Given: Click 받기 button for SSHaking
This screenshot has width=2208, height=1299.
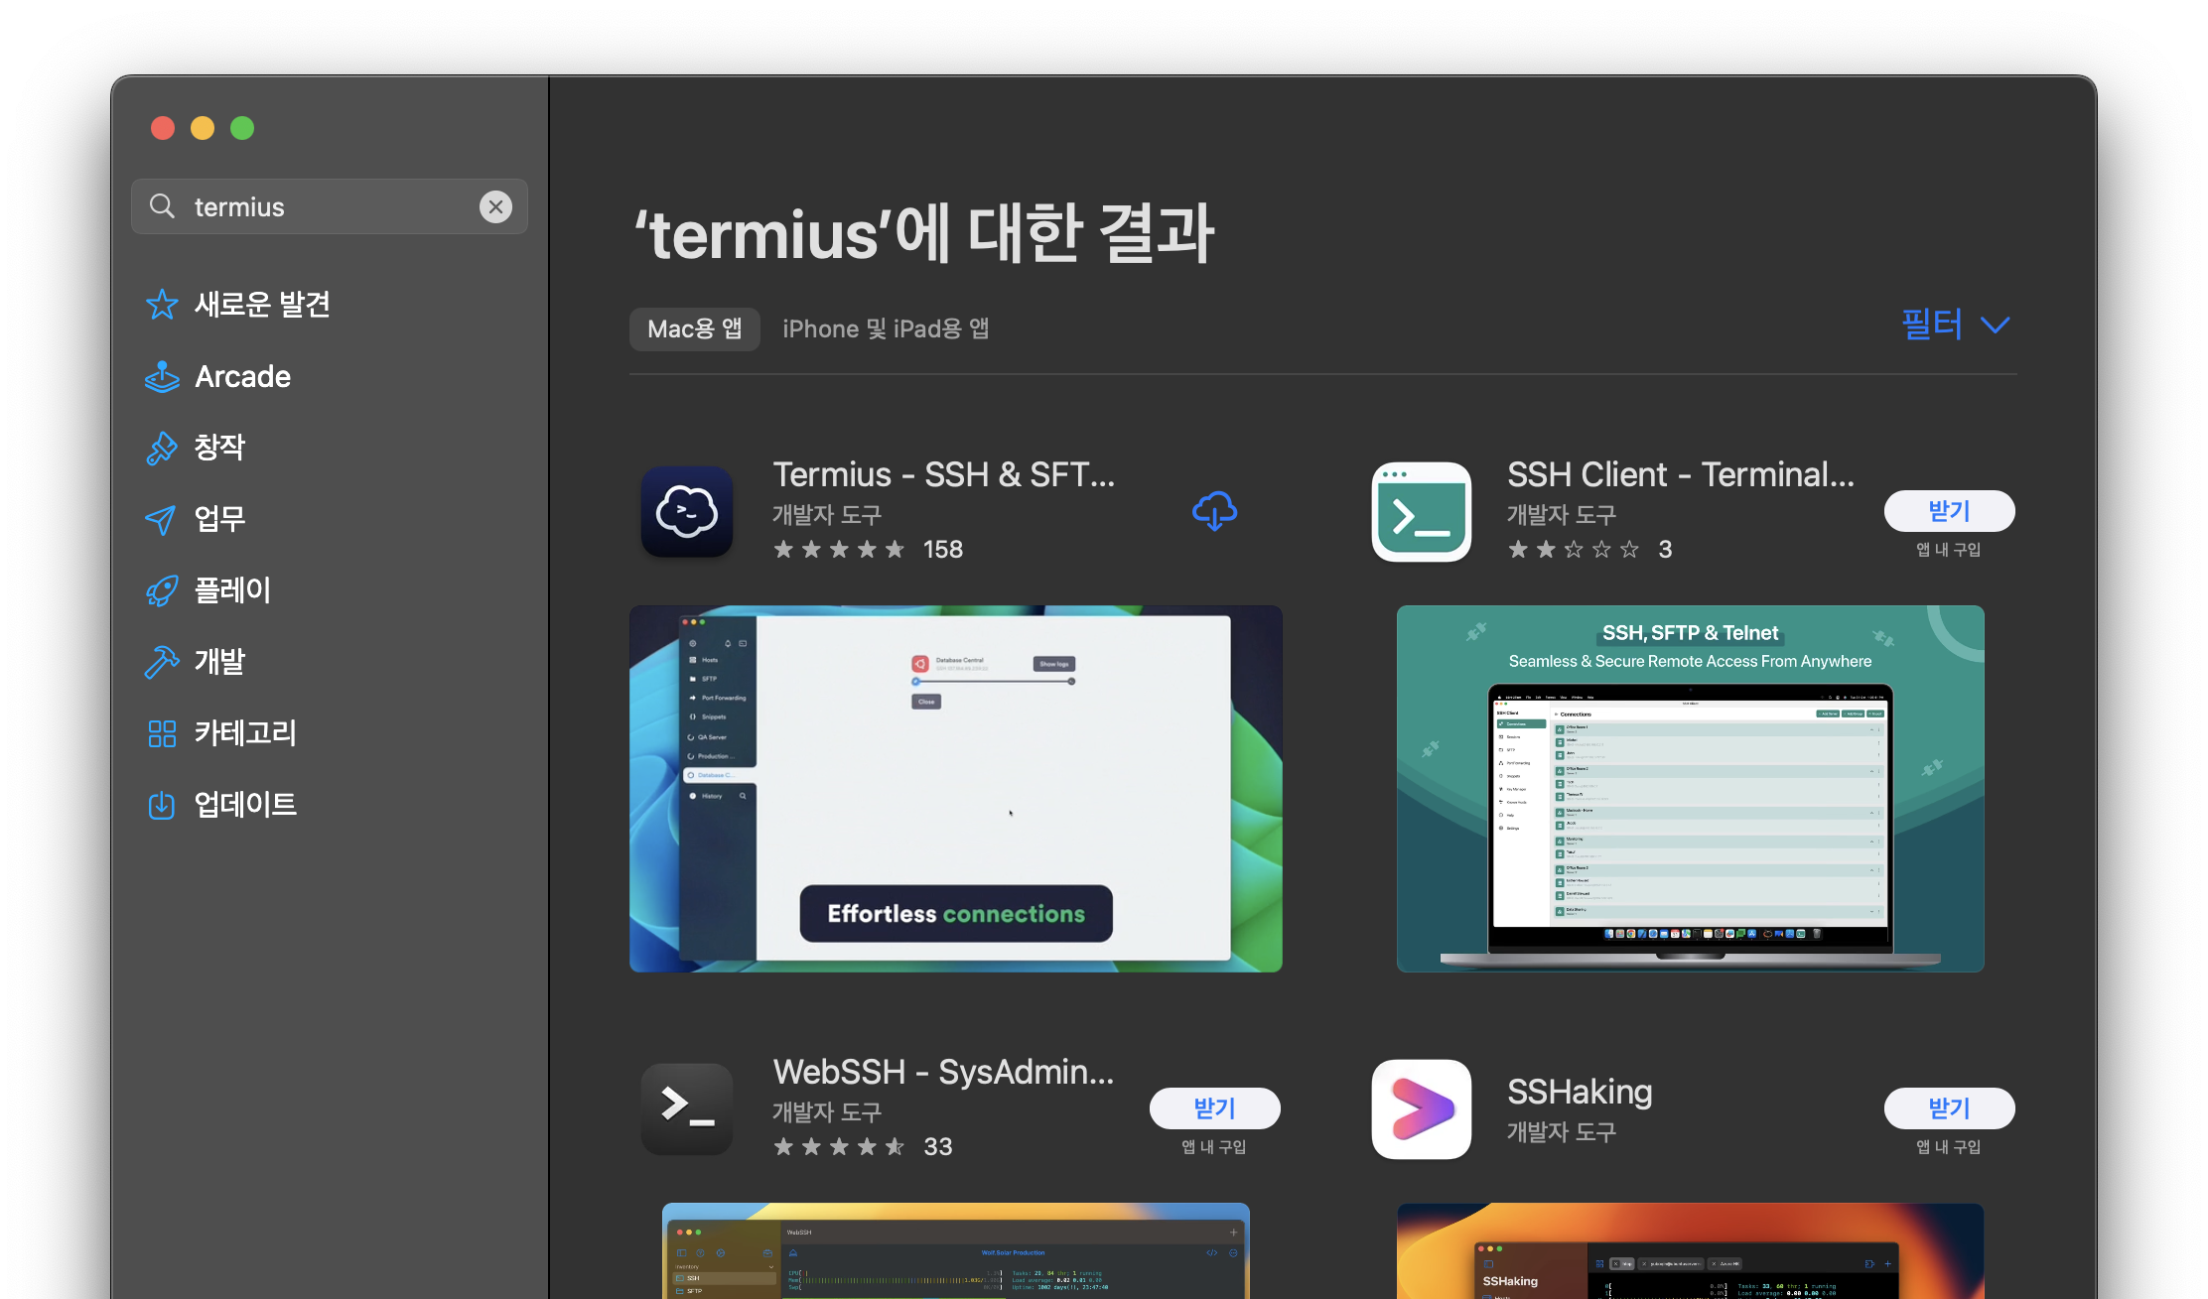Looking at the screenshot, I should pyautogui.click(x=1949, y=1108).
